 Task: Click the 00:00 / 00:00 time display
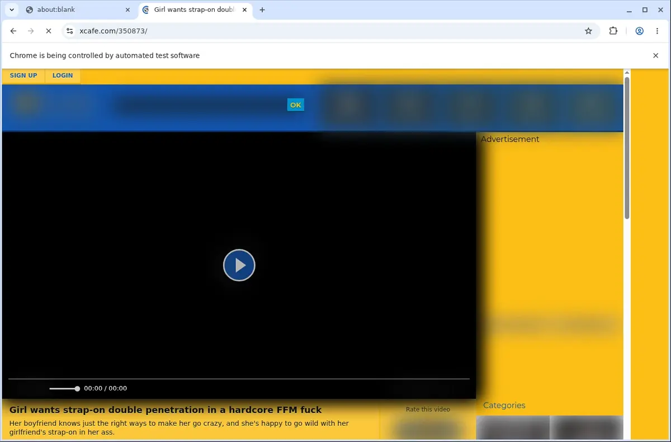106,388
